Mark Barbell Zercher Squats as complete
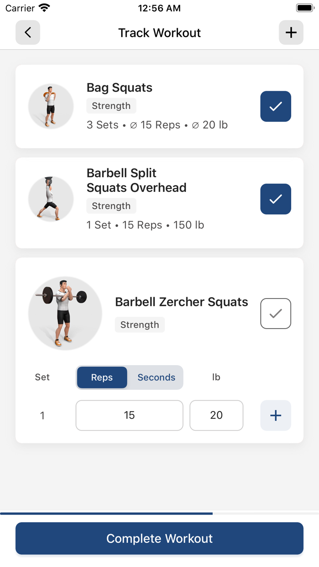The width and height of the screenshot is (319, 567). pyautogui.click(x=275, y=314)
